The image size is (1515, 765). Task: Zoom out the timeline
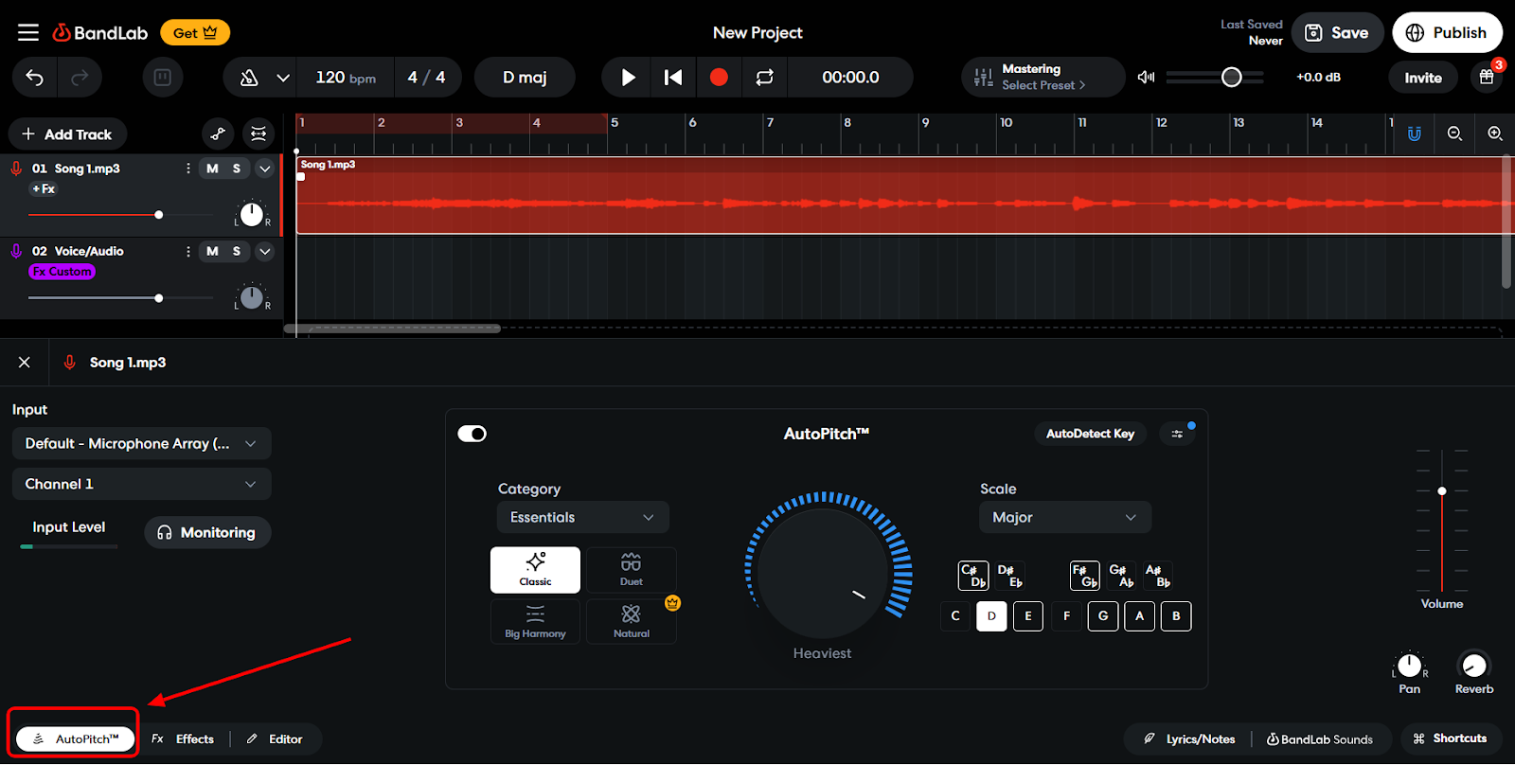(x=1455, y=134)
